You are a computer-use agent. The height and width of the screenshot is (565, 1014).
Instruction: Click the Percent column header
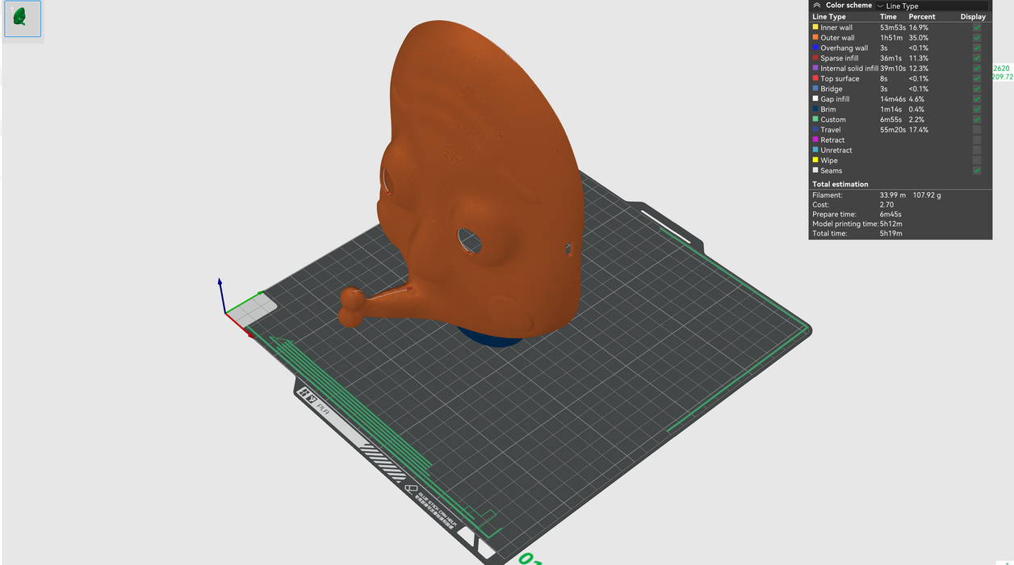[921, 17]
